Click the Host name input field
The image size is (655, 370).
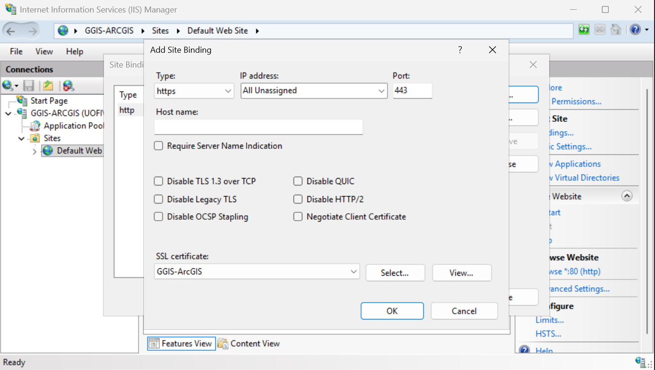(258, 127)
